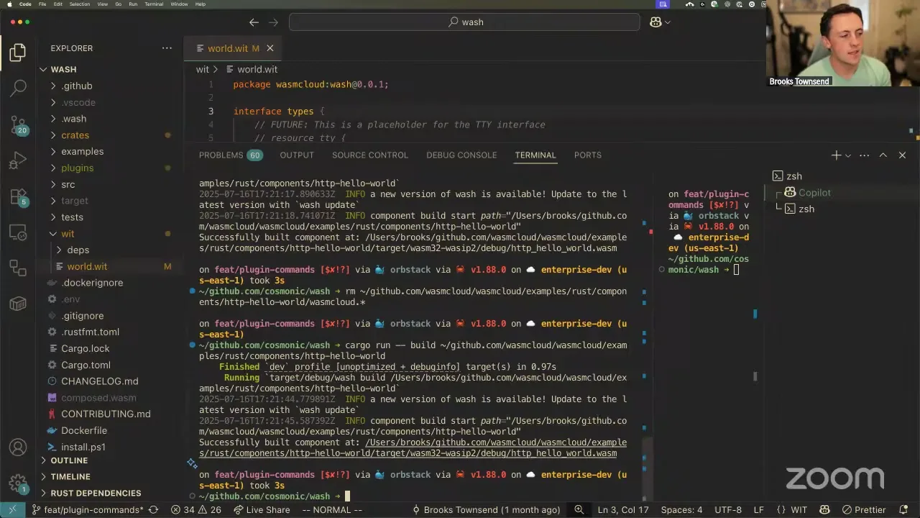Maximize the panel with the chevron-up toggle
The image size is (920, 518).
[883, 155]
